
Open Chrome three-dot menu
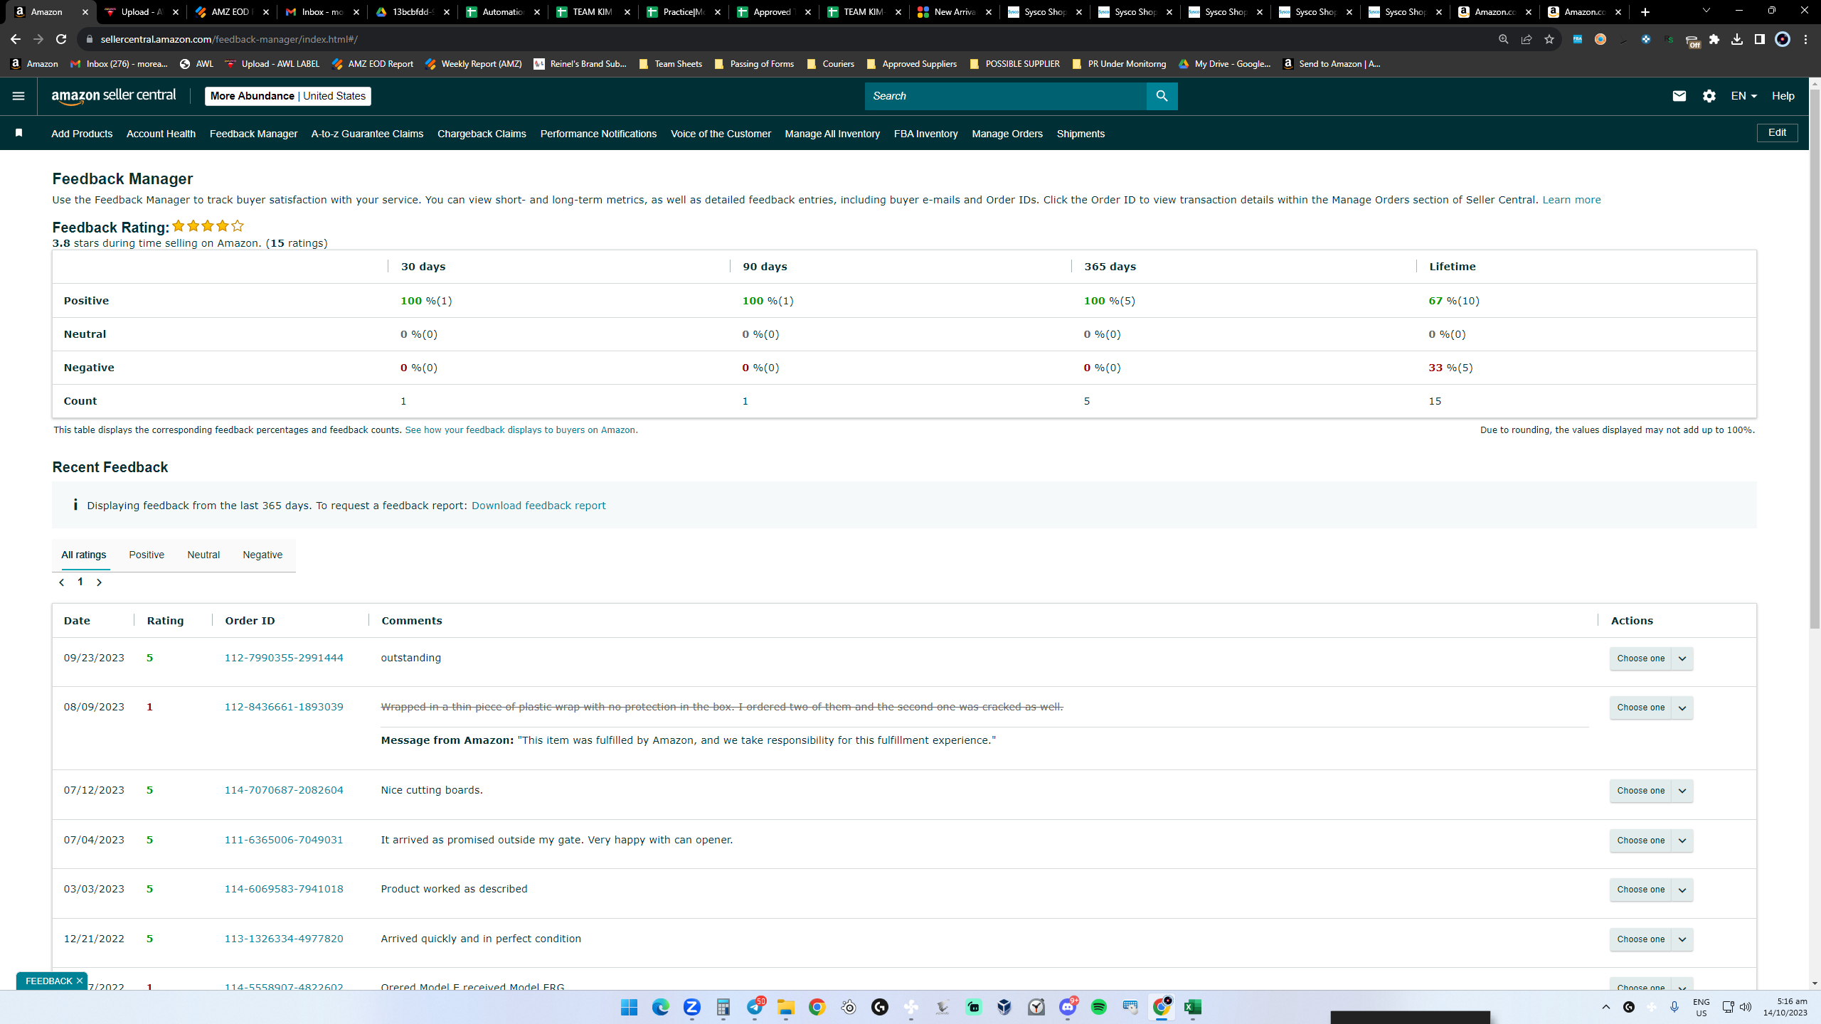click(1806, 39)
